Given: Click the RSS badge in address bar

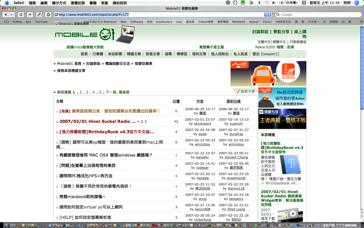Looking at the screenshot, I should point(267,15).
